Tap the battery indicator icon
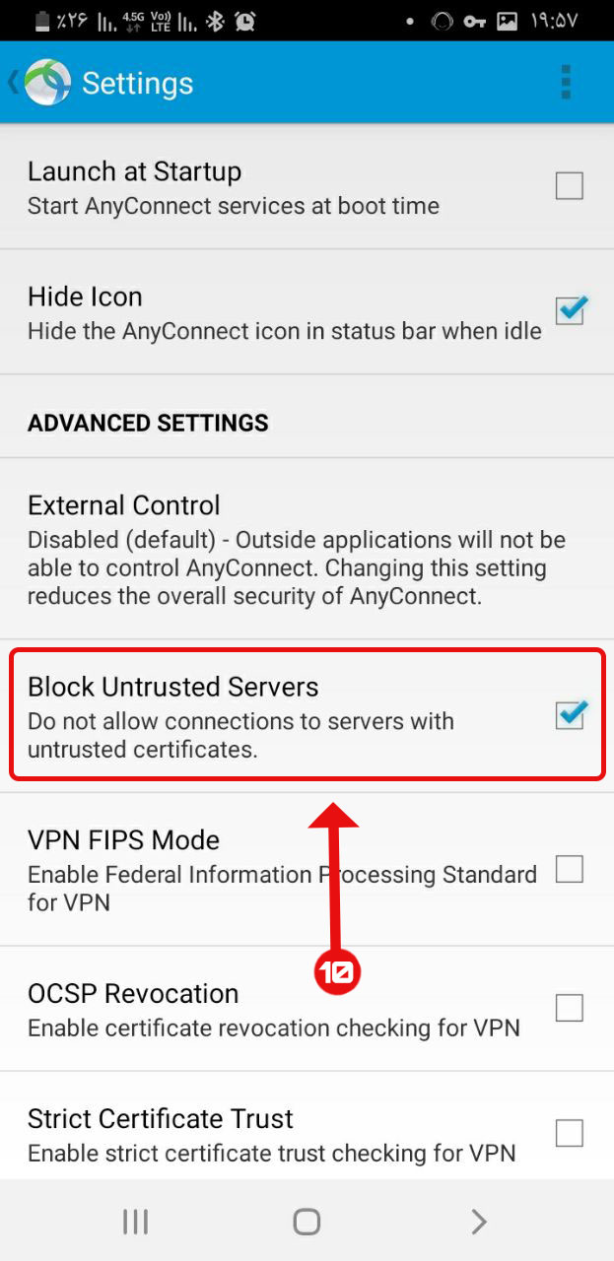 [x=43, y=20]
